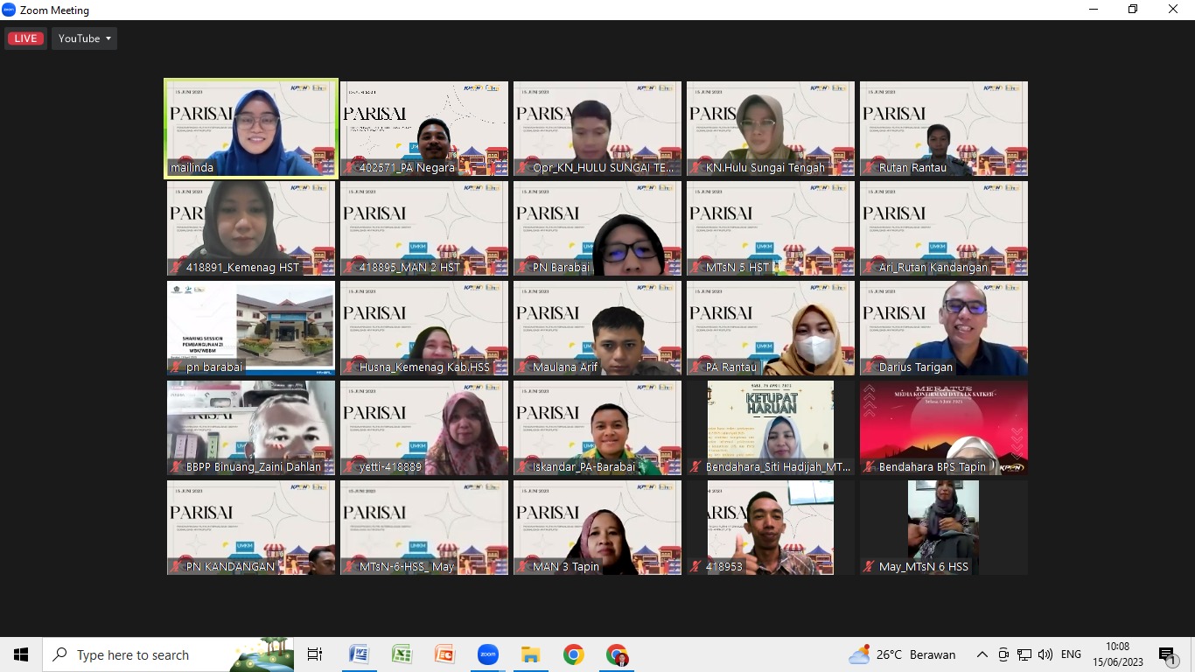Image resolution: width=1195 pixels, height=672 pixels.
Task: Select the Bendahara_Siti Hadijah video tile
Action: pos(771,428)
